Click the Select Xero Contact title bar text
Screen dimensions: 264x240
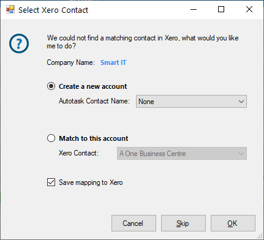(x=53, y=10)
